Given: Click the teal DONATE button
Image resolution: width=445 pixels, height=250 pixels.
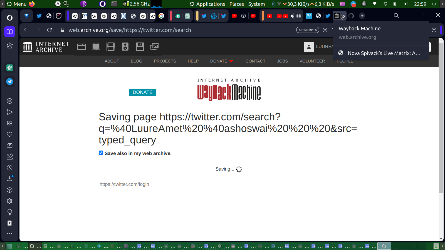Looking at the screenshot, I should click(142, 92).
